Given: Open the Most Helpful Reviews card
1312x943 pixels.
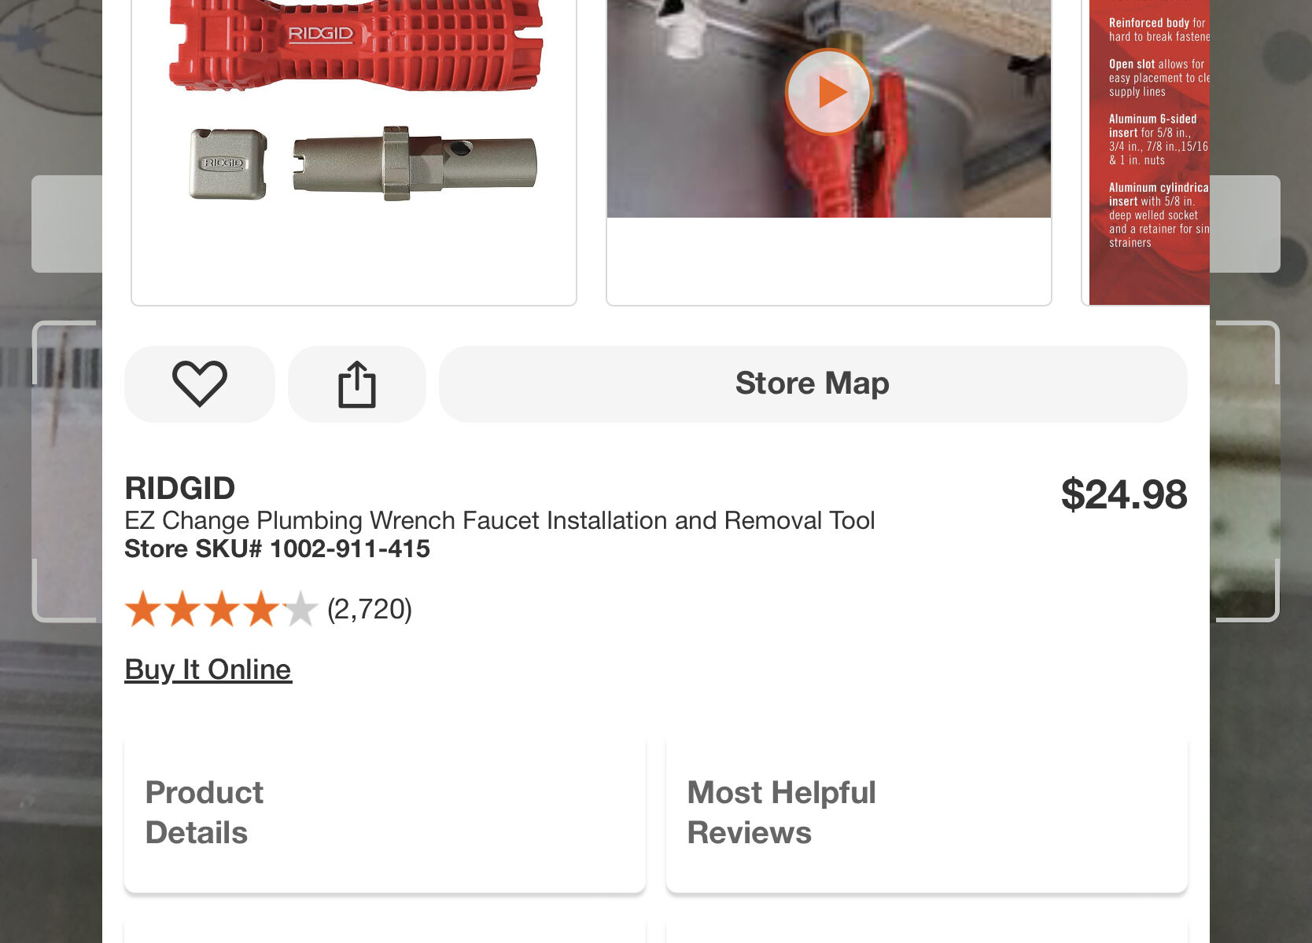Looking at the screenshot, I should pyautogui.click(x=927, y=813).
